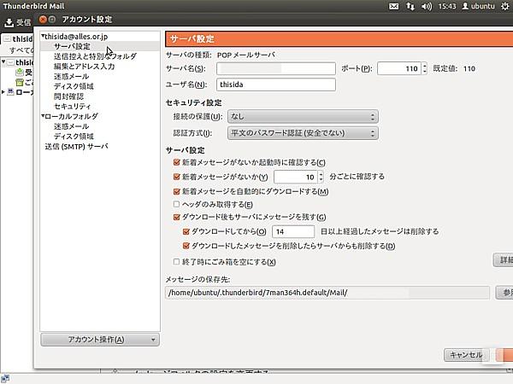Toggle 新着メッセージがないか(Y) interval checkbox
This screenshot has width=513, height=384.
click(177, 177)
